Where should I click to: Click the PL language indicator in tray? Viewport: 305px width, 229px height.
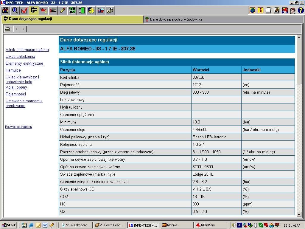239,225
